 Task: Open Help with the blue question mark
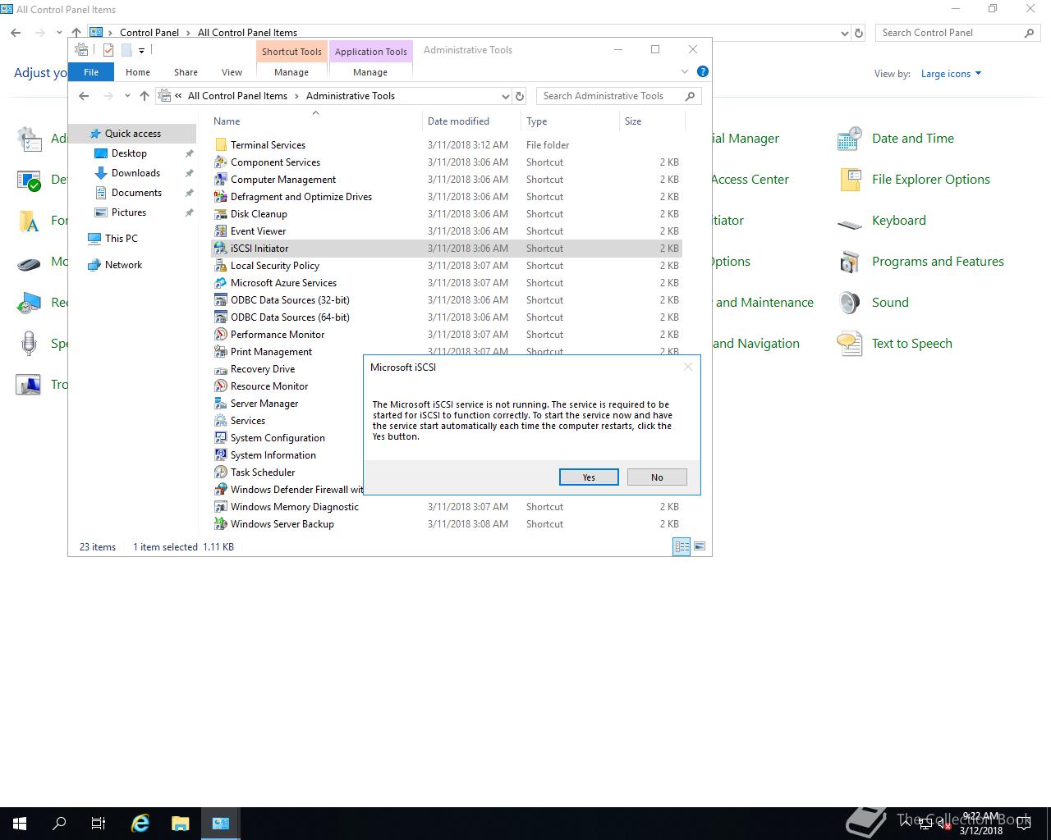[x=703, y=71]
